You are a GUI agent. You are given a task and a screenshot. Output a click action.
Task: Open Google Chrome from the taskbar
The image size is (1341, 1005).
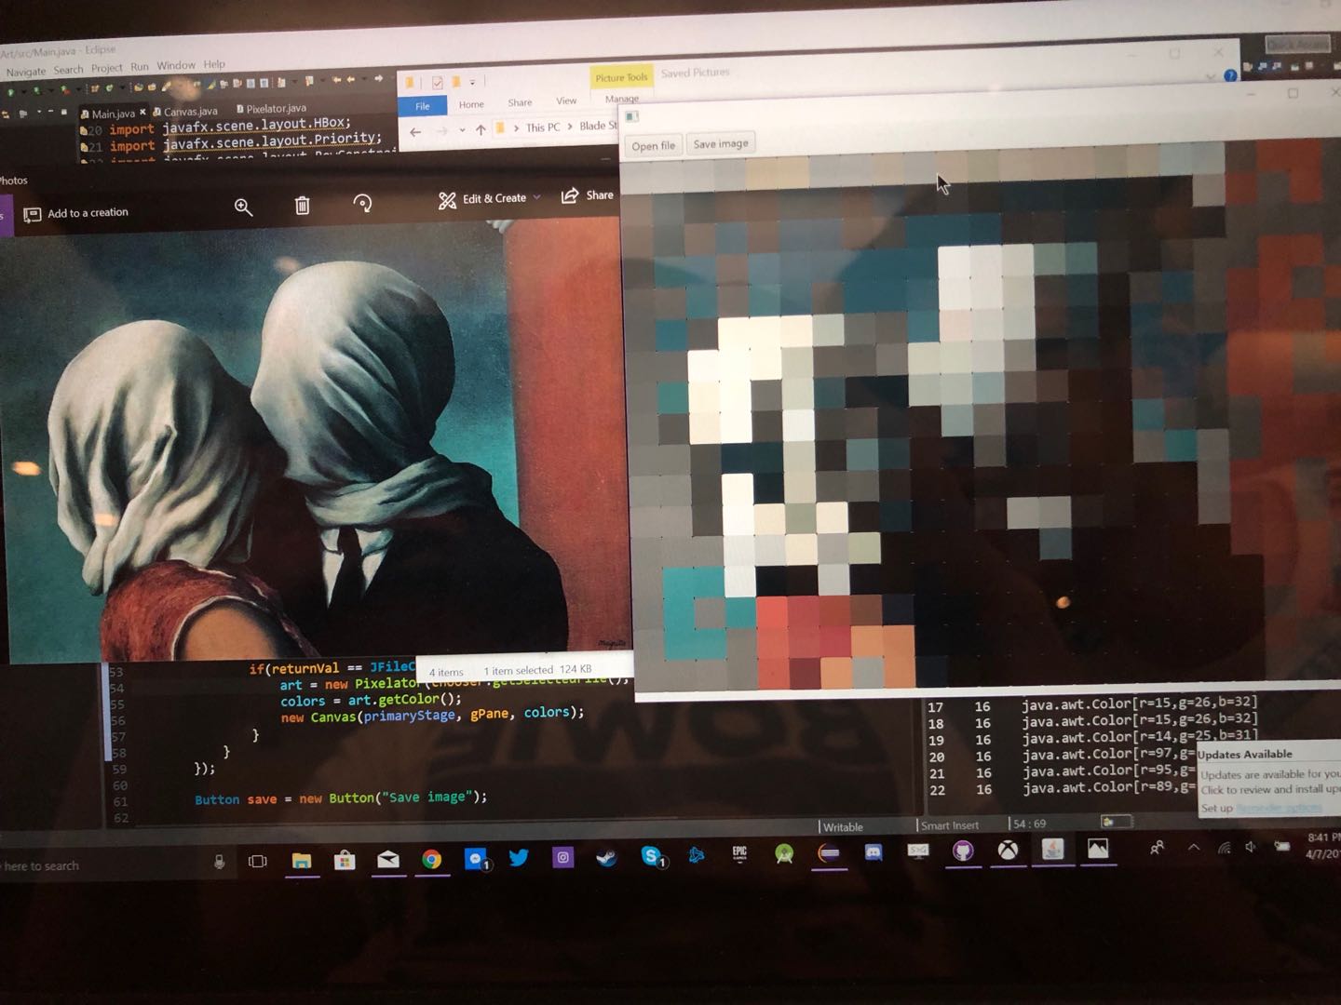(x=432, y=859)
